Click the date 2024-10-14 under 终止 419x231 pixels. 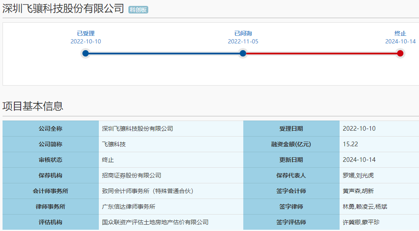400,41
